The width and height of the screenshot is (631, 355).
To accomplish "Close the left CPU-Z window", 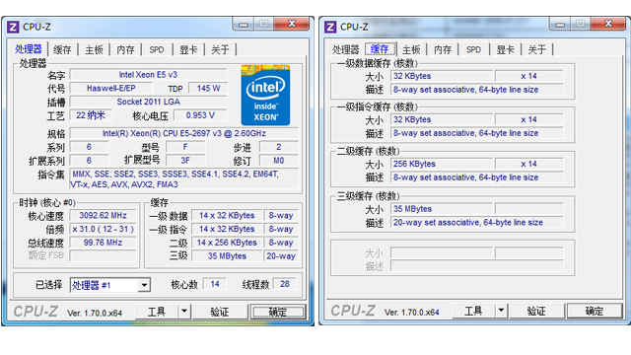I will click(292, 24).
